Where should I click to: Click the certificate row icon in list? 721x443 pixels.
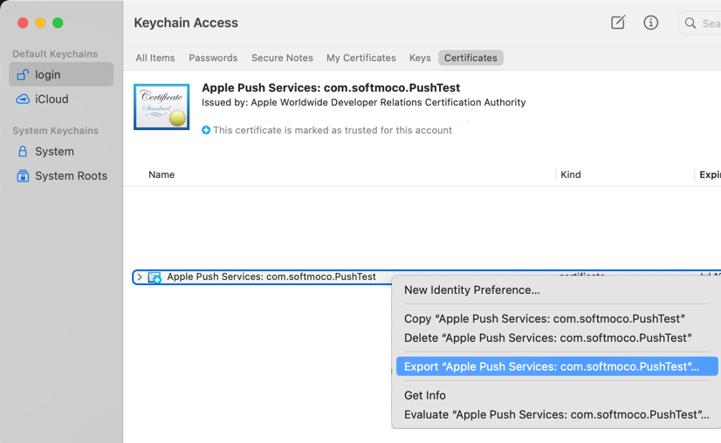click(154, 277)
